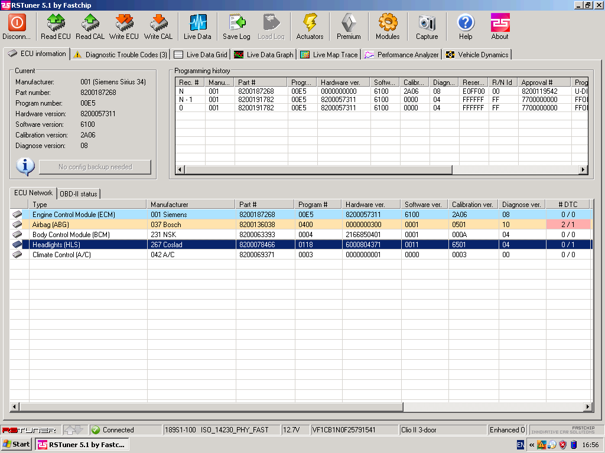This screenshot has height=453, width=605.
Task: Click the Windows Start button
Action: [x=17, y=444]
